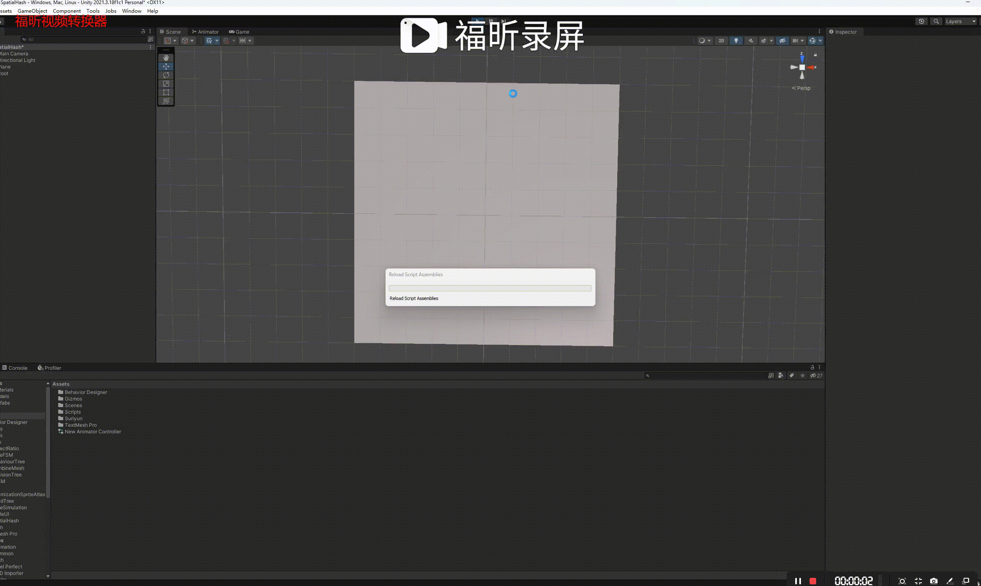Open the GameObject menu
The width and height of the screenshot is (981, 586).
32,11
